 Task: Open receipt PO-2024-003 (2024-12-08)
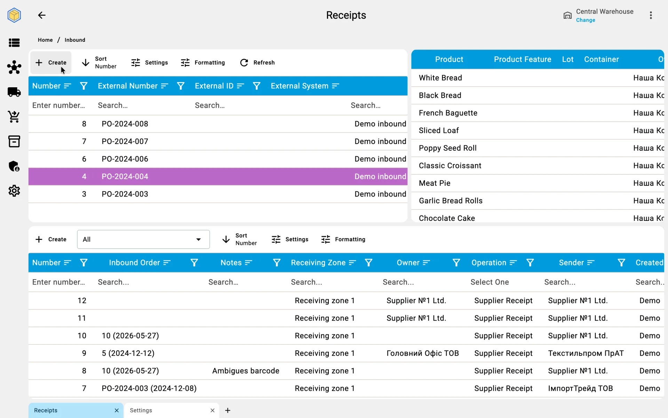[x=346, y=388]
